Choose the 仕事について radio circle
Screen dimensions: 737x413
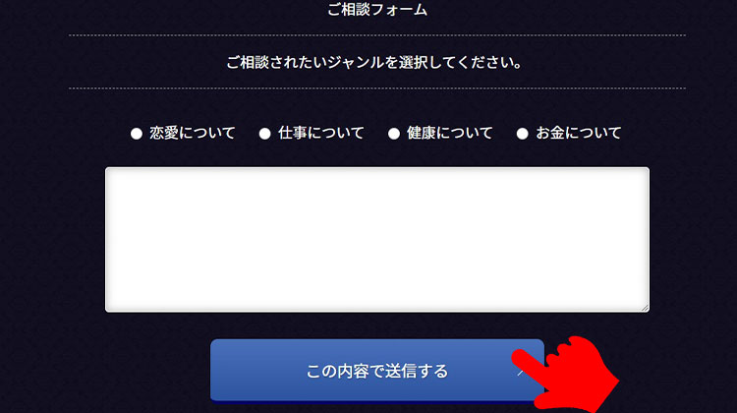pyautogui.click(x=265, y=134)
